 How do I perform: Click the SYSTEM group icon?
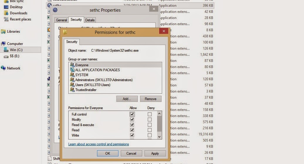point(72,75)
